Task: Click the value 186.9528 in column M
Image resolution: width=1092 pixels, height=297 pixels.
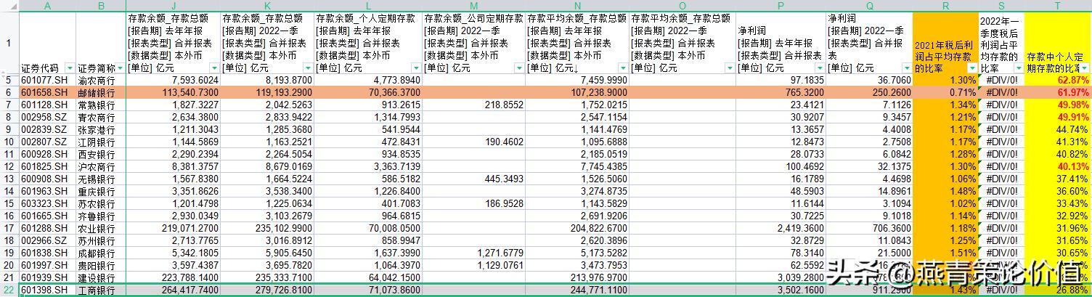Action: (x=473, y=204)
